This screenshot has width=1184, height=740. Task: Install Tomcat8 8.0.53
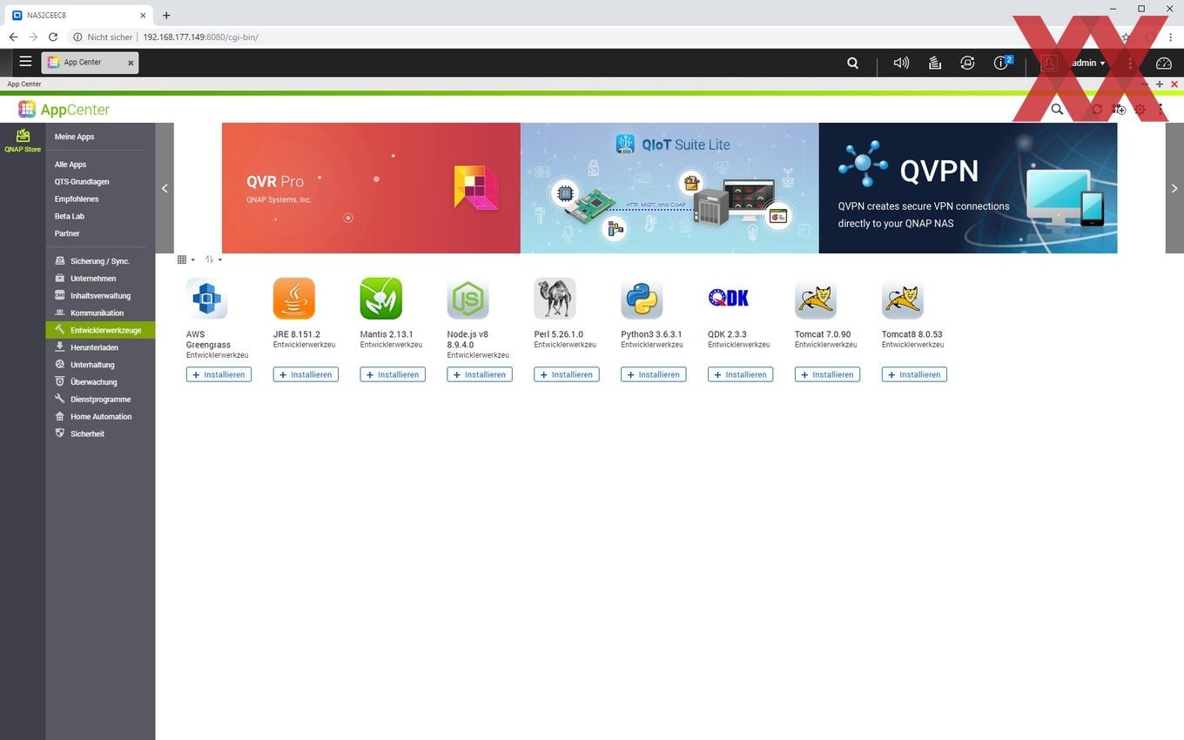pyautogui.click(x=915, y=374)
